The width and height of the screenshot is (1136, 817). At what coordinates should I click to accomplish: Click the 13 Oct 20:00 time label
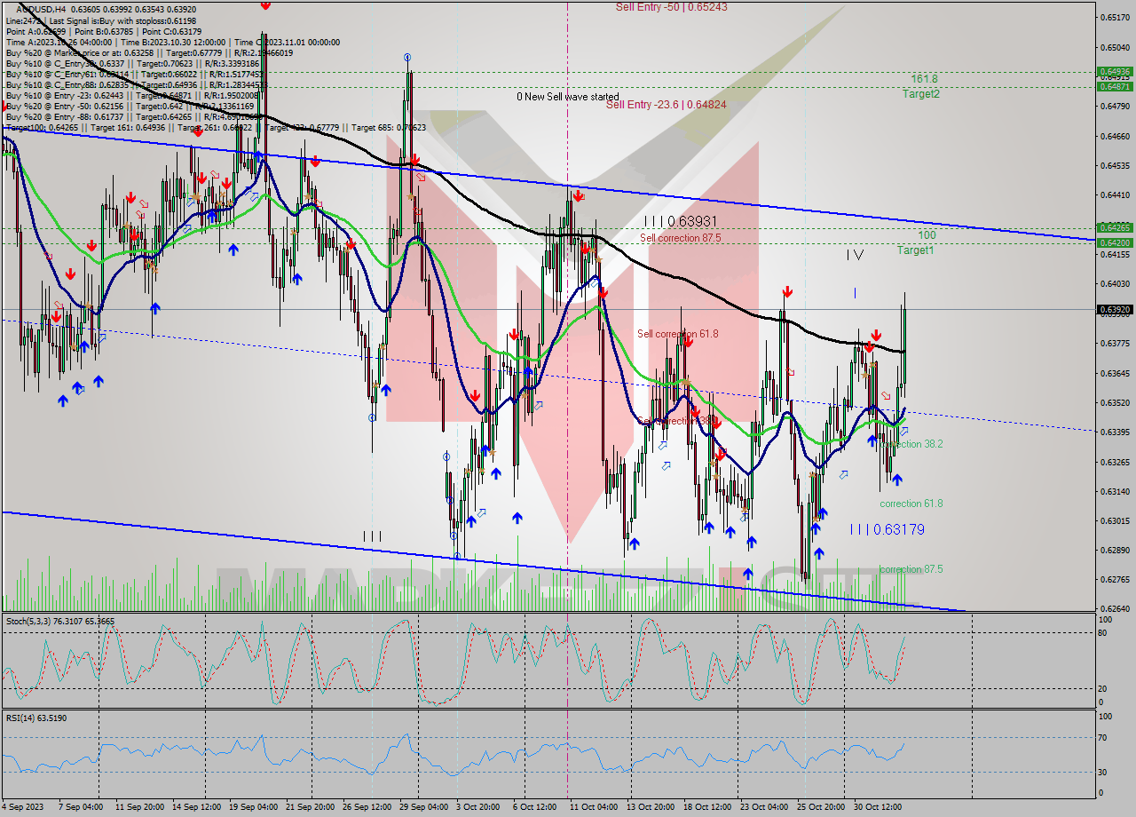click(x=651, y=807)
